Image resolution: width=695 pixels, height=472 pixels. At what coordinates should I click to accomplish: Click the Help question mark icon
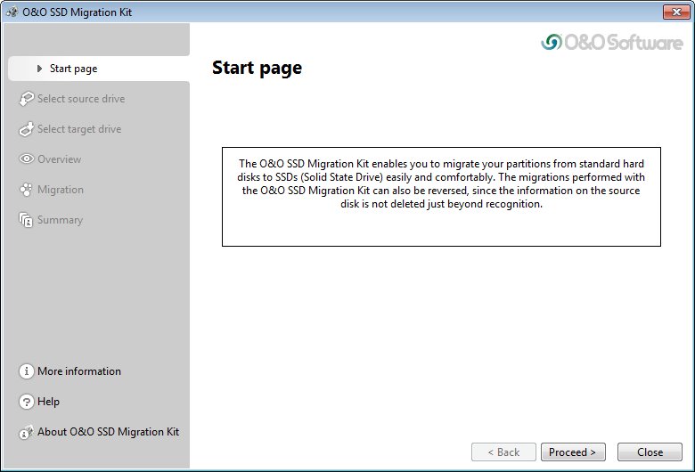point(26,402)
